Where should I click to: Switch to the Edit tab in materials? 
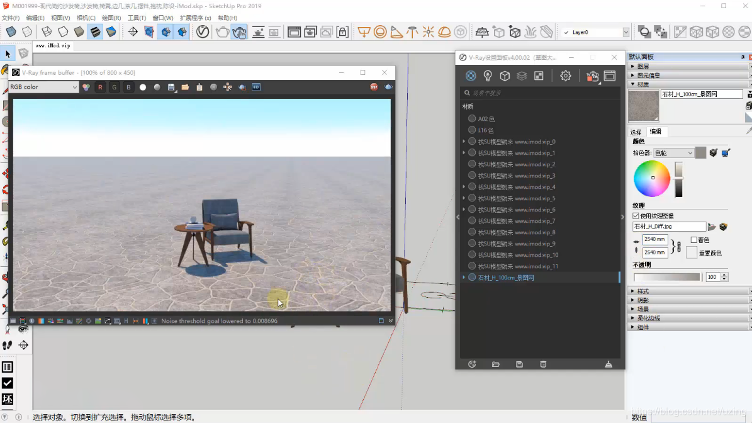point(655,132)
